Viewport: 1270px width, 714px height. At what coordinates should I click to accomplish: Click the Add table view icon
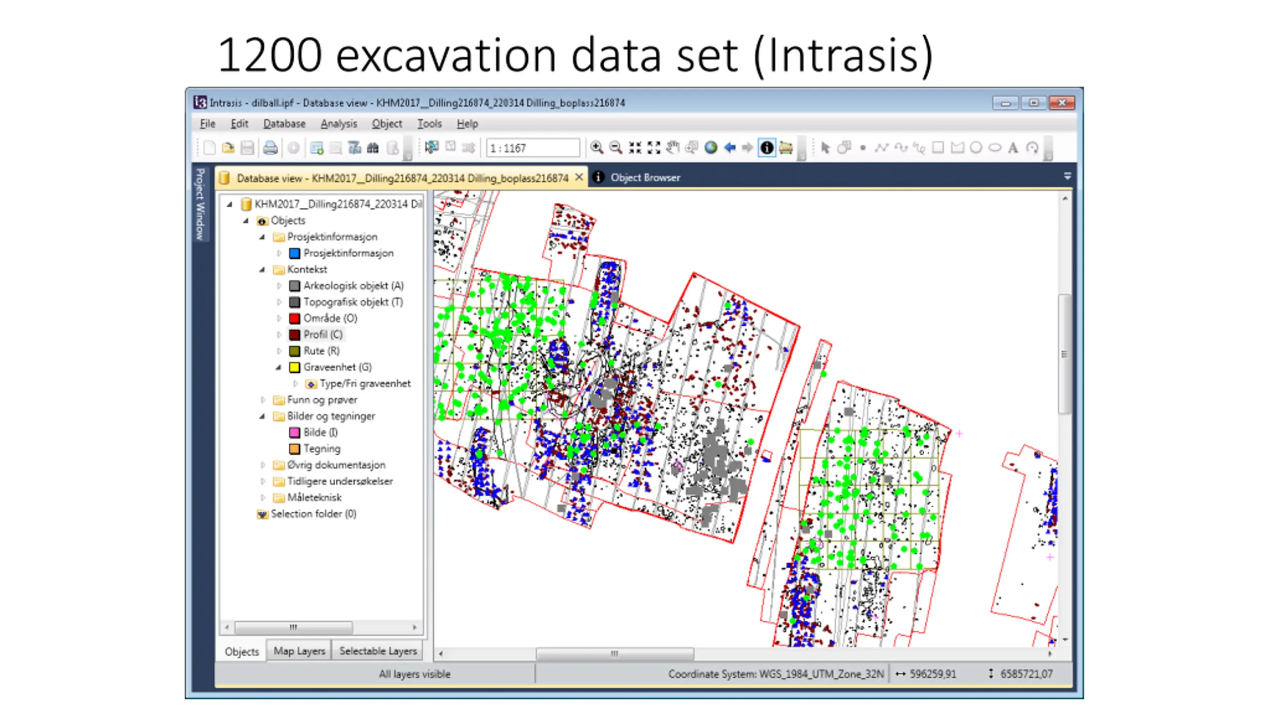[317, 148]
